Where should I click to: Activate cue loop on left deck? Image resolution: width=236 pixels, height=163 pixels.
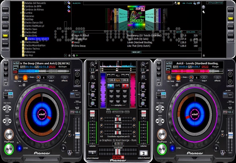tap(16, 78)
